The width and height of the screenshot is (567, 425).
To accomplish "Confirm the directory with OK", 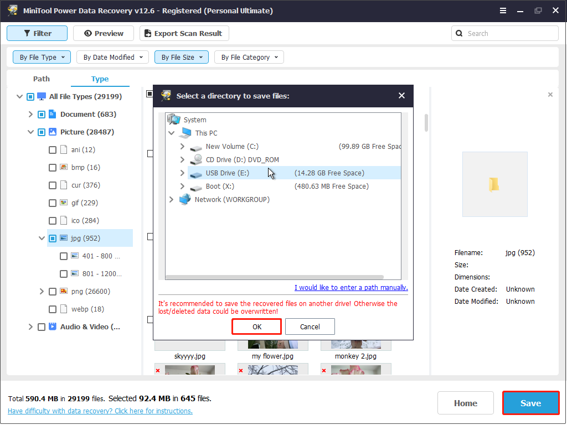I will (257, 326).
